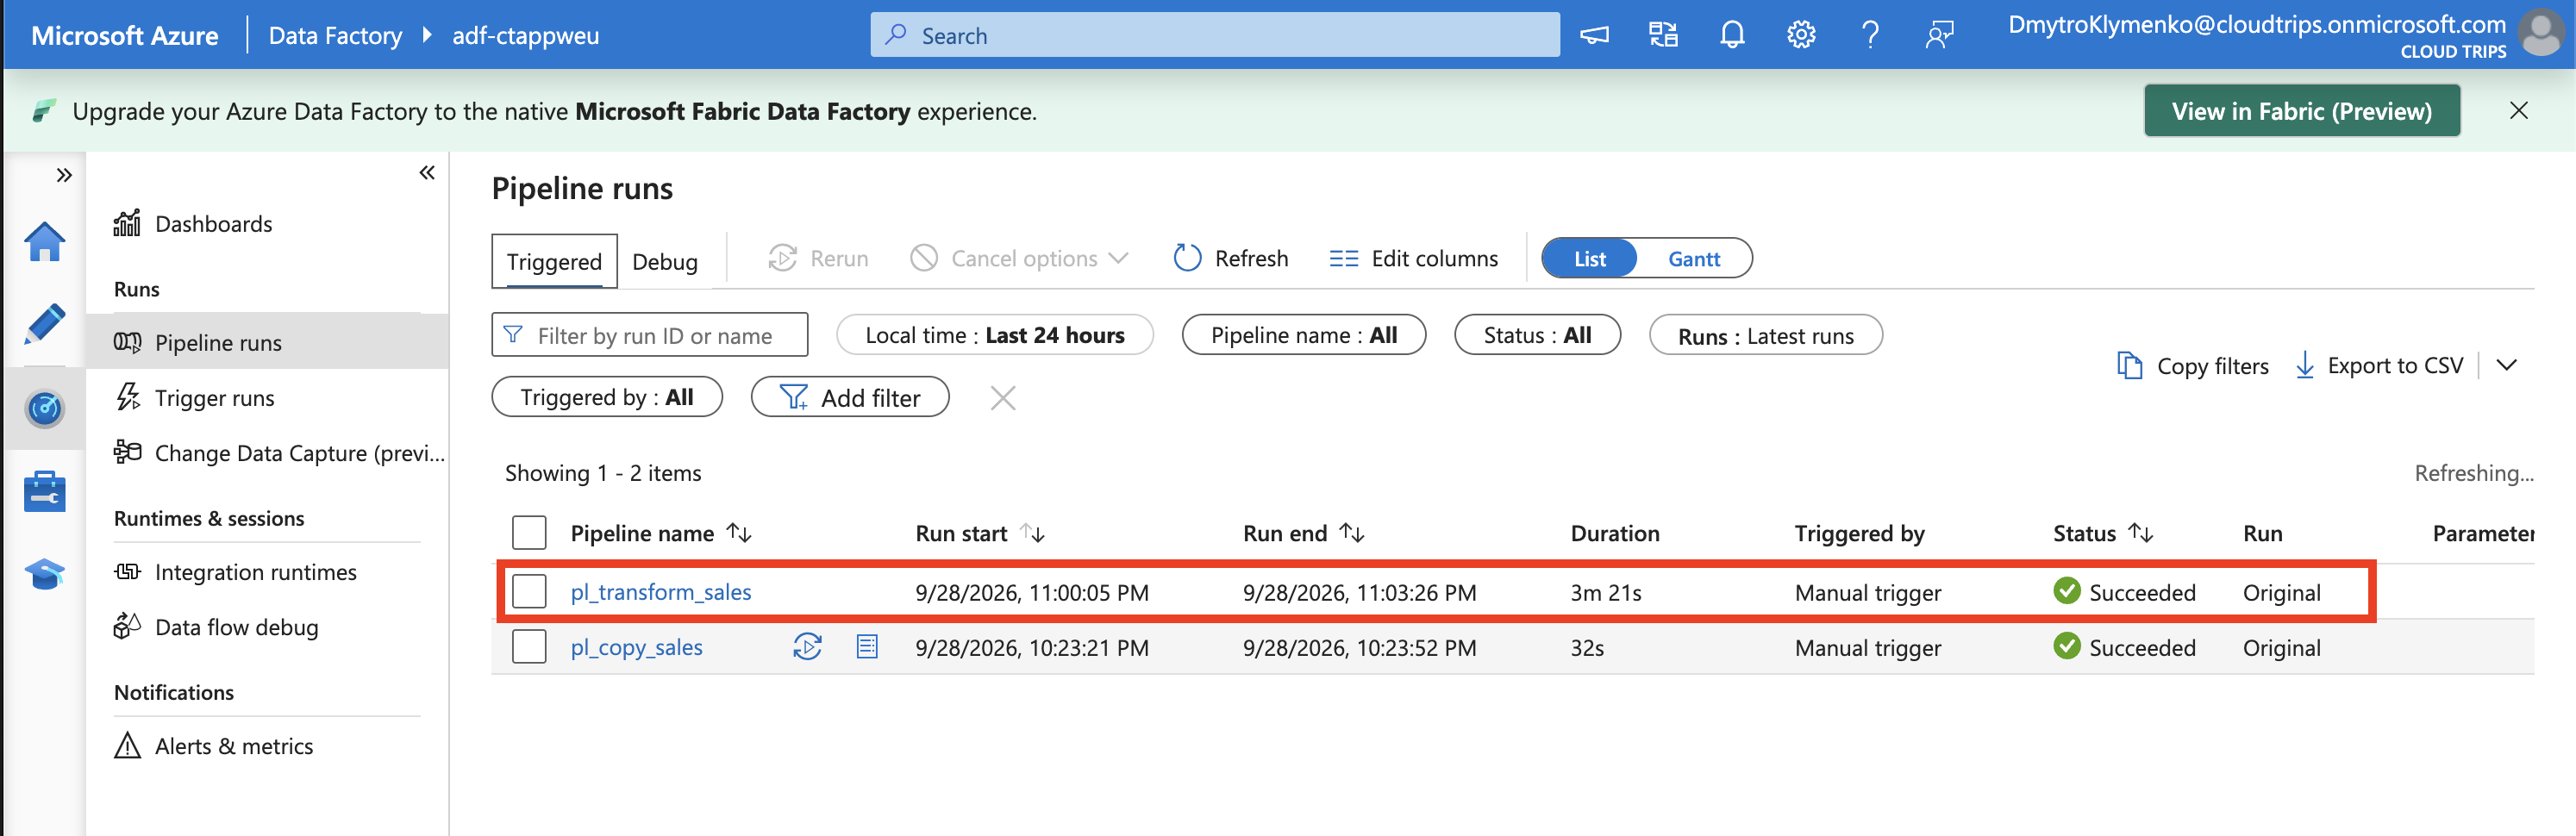Sort by Run end column

(1303, 533)
